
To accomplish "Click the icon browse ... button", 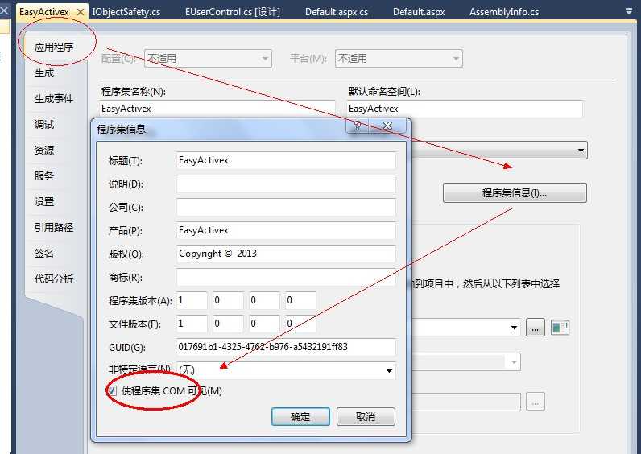I will click(536, 328).
